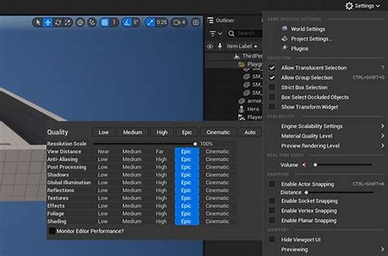Click the Outliner panel icon
Viewport: 388px width, 256px height.
click(x=210, y=20)
